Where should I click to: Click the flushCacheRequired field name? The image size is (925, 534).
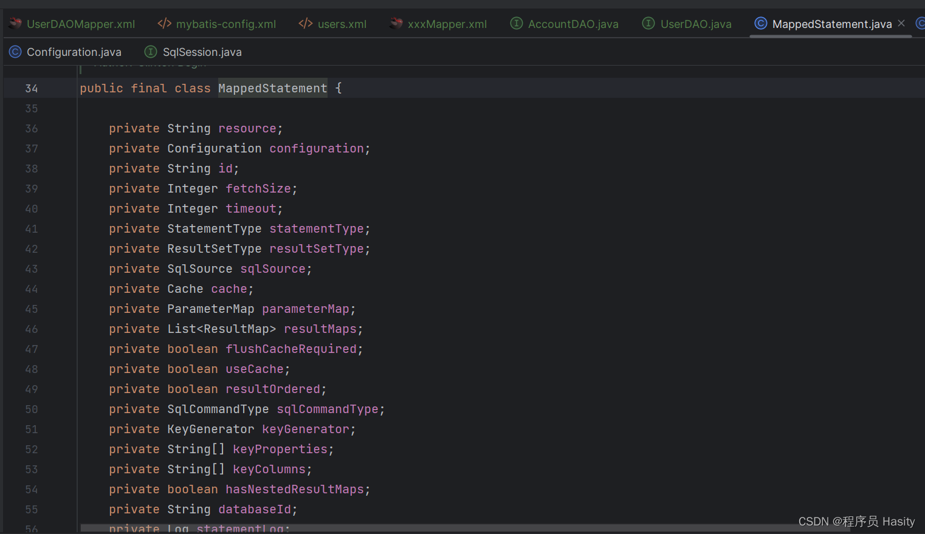coord(291,349)
